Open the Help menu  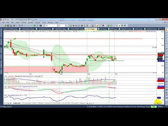(x=57, y=22)
